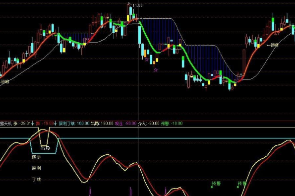The height and width of the screenshot is (196, 295).
Task: Select the left green 预警 signal marker
Action: point(216,184)
